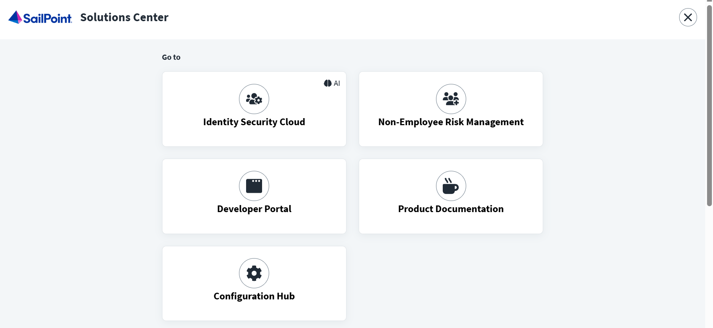713x328 pixels.
Task: Click the AI brain icon badge
Action: 328,83
